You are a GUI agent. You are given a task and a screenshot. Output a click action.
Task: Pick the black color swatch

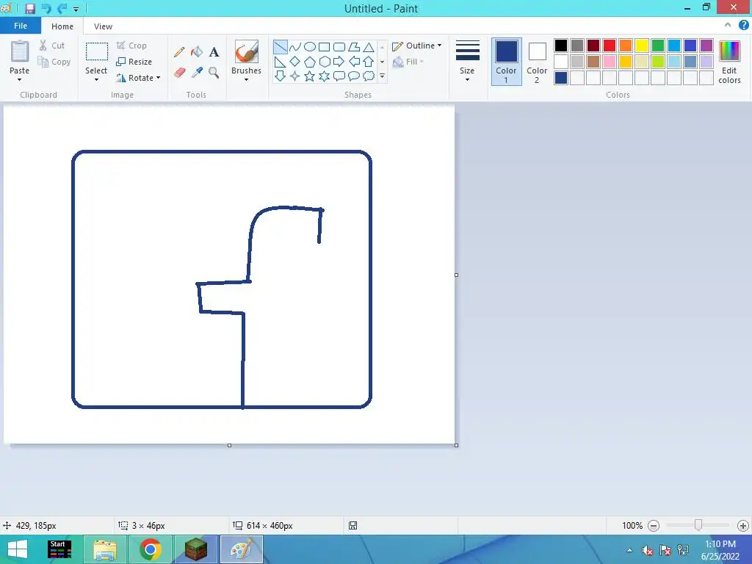[561, 46]
